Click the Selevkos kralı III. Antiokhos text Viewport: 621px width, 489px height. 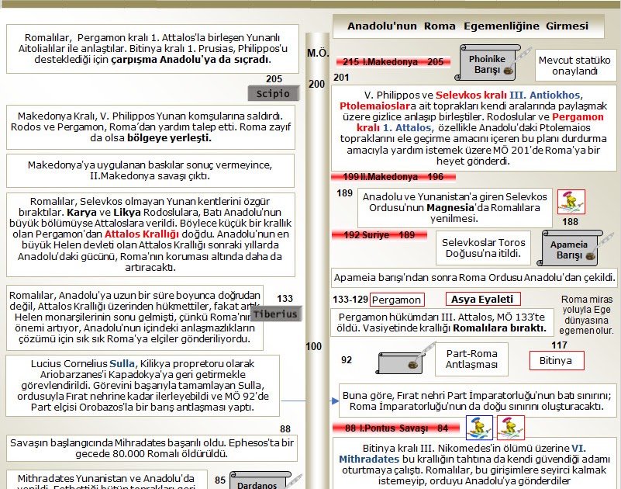coord(508,95)
